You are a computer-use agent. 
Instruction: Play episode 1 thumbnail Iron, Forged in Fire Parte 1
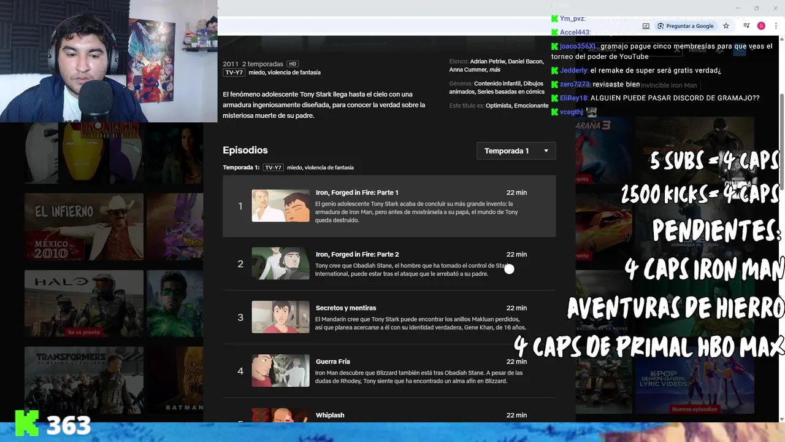(280, 206)
